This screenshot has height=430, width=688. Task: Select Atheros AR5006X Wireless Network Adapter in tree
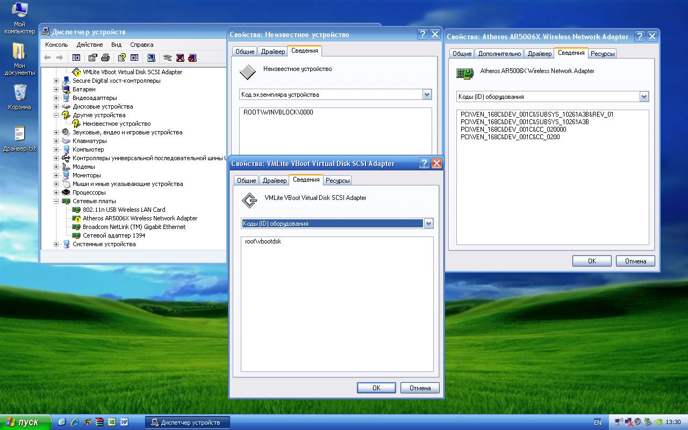tap(140, 218)
